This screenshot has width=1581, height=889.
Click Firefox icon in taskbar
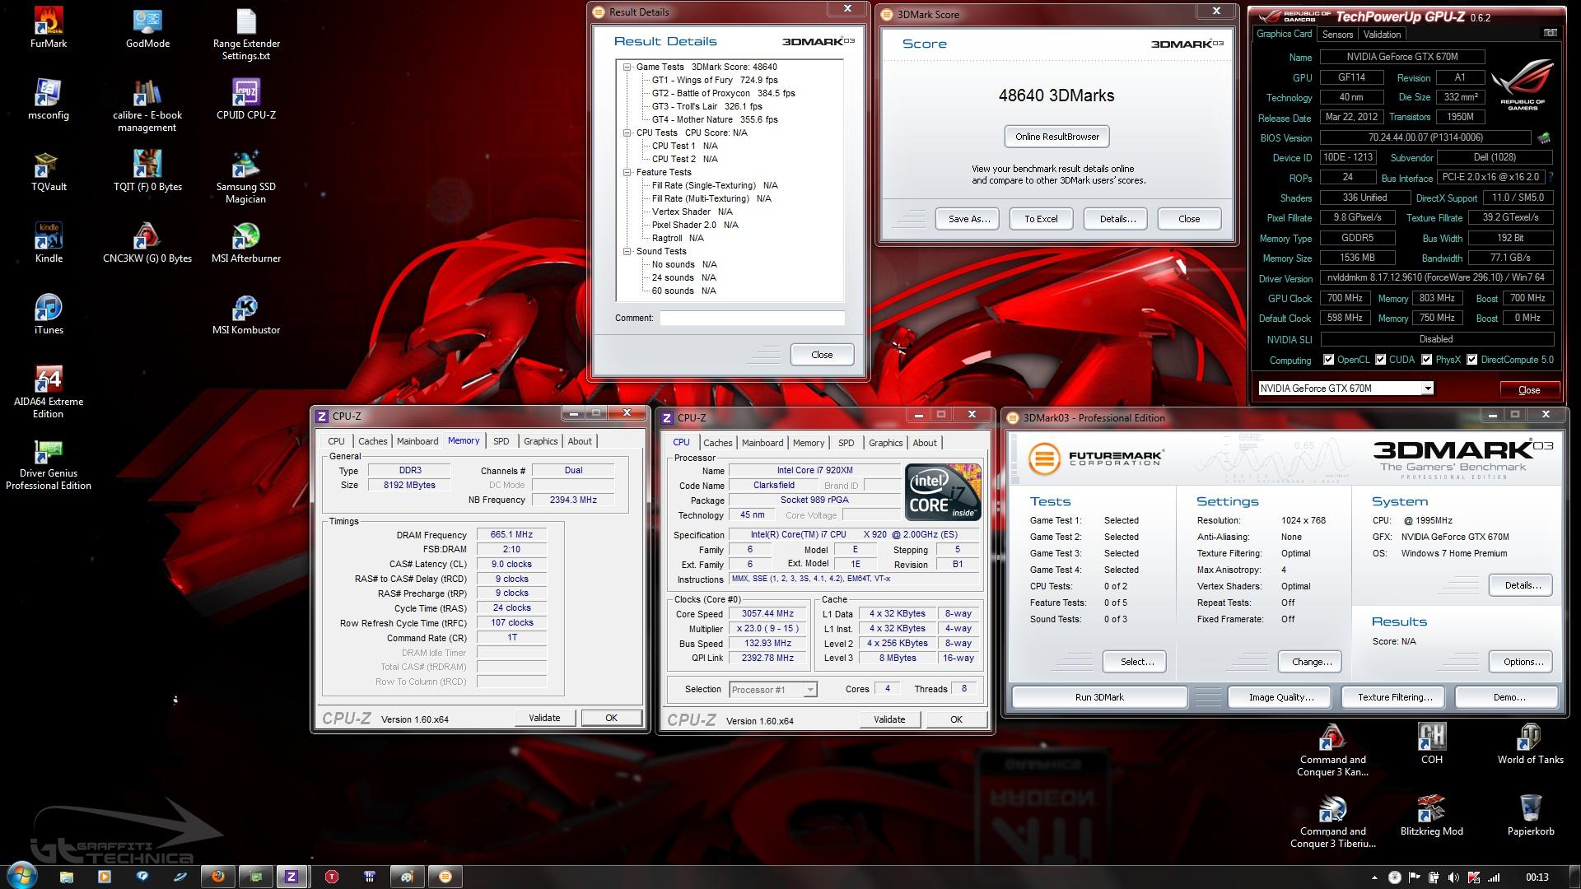coord(217,877)
